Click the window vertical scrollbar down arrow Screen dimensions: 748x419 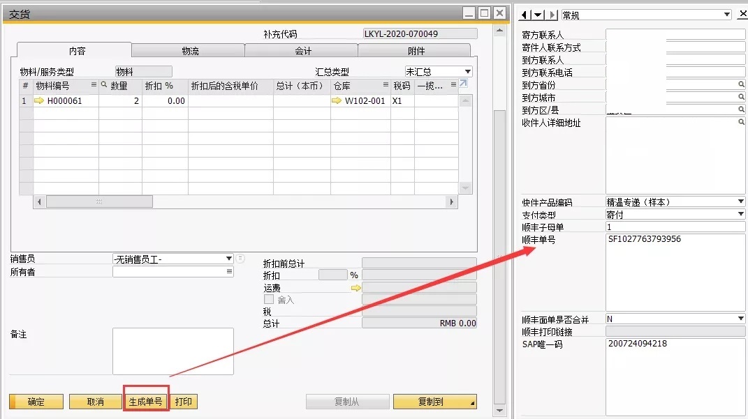click(x=499, y=411)
